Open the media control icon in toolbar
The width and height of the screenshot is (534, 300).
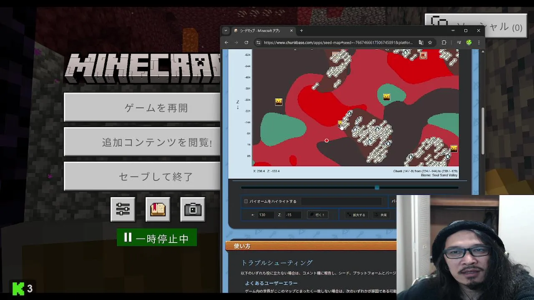(x=458, y=42)
